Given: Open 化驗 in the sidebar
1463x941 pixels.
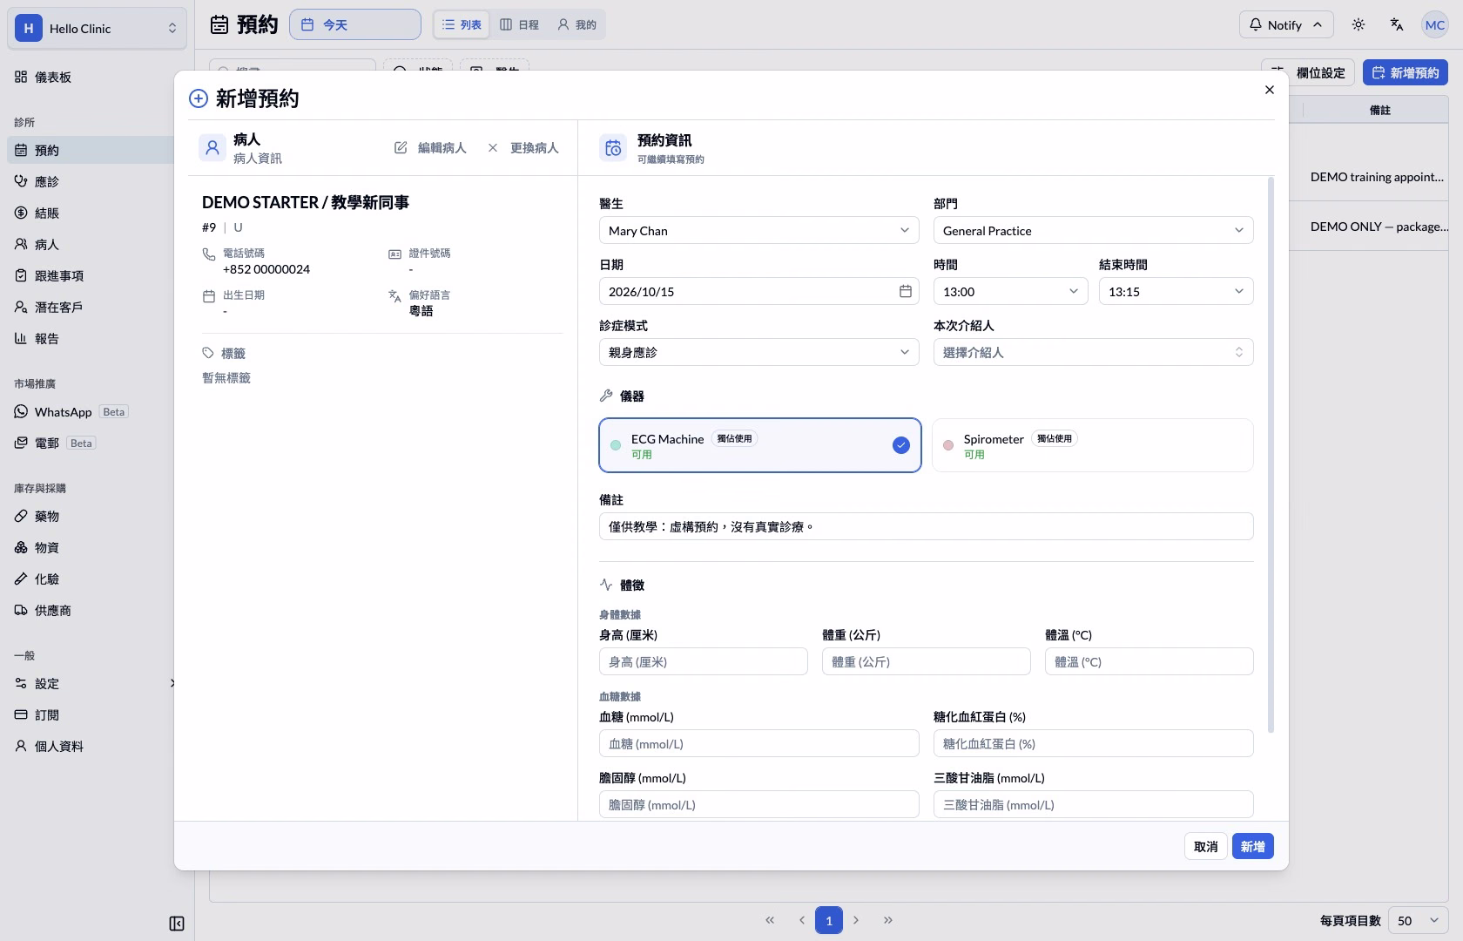Looking at the screenshot, I should (91, 579).
